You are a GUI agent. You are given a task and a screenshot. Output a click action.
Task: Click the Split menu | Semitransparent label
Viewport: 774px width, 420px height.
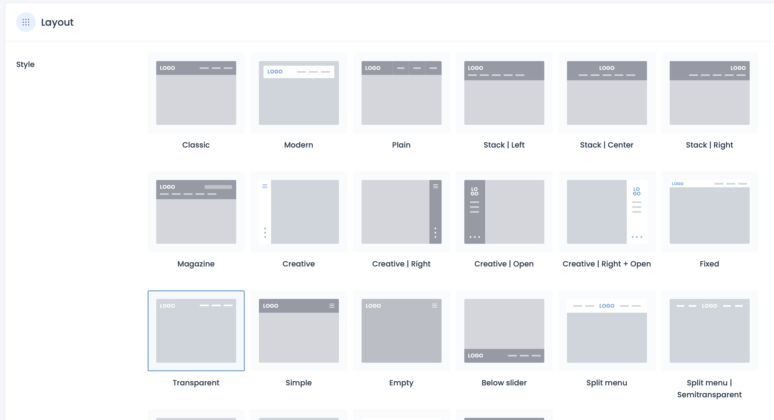point(709,389)
